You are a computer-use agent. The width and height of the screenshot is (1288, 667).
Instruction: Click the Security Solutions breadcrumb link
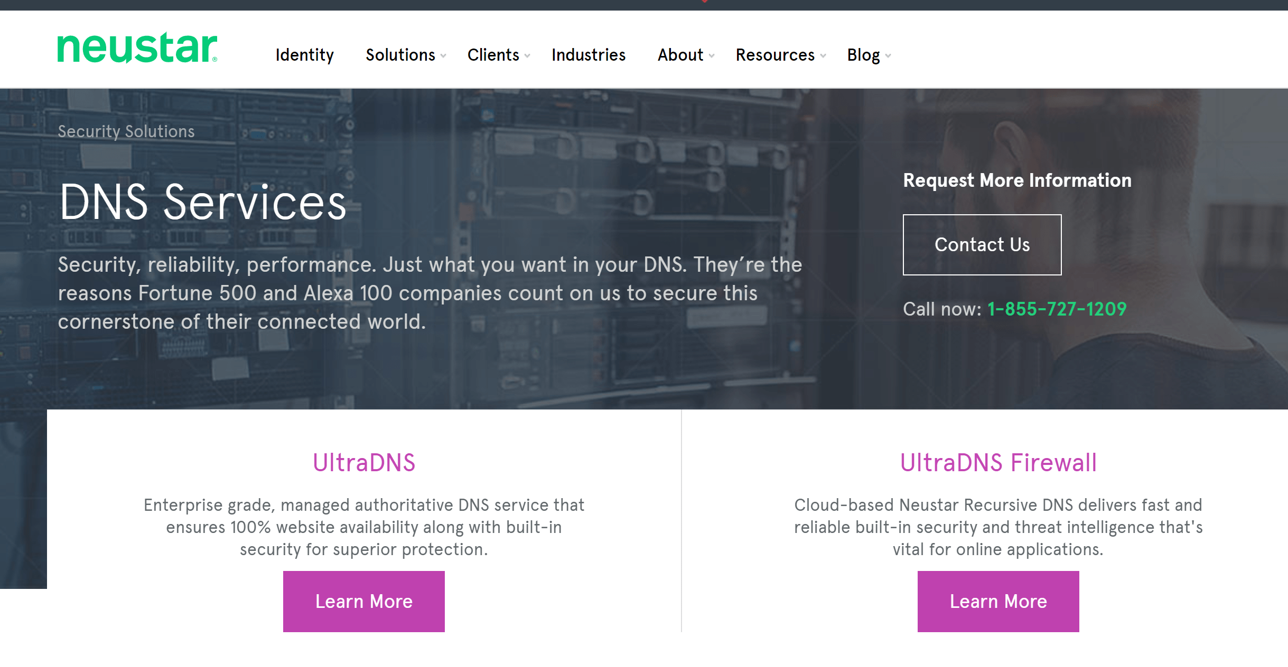(126, 131)
